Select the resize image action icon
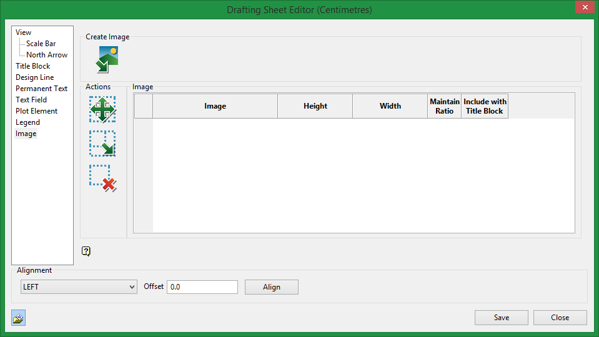 pos(102,144)
